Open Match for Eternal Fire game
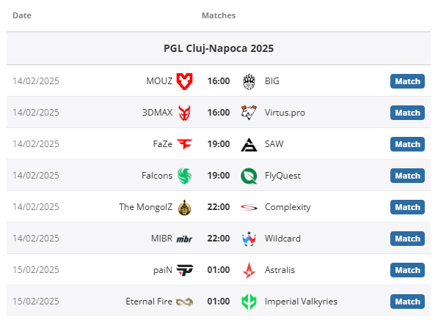Image resolution: width=438 pixels, height=322 pixels. [407, 302]
